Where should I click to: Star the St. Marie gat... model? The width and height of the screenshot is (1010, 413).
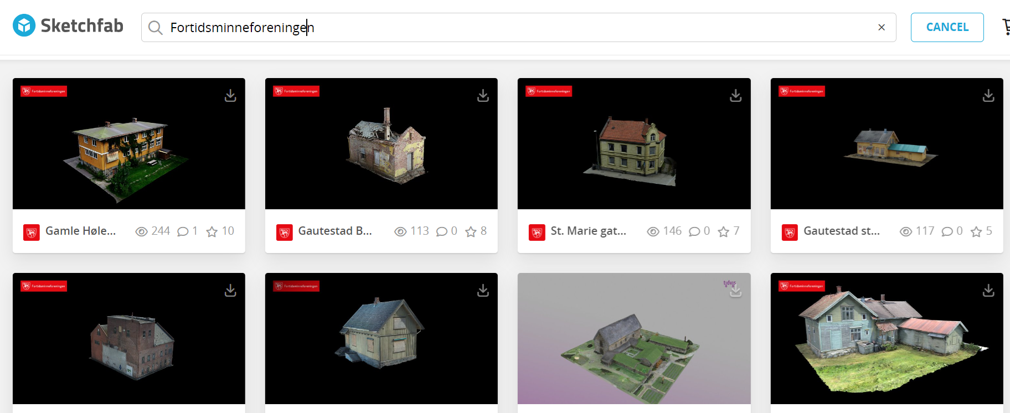point(723,231)
